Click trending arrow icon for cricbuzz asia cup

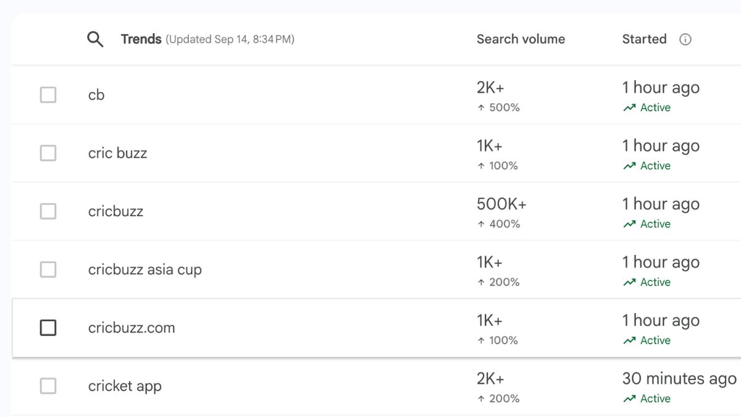pyautogui.click(x=629, y=282)
